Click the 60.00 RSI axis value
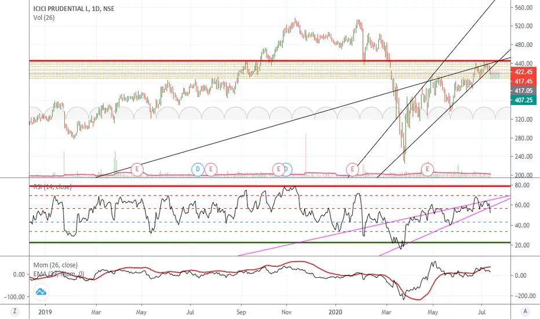Viewport: 540px width, 319px height. pyautogui.click(x=522, y=205)
